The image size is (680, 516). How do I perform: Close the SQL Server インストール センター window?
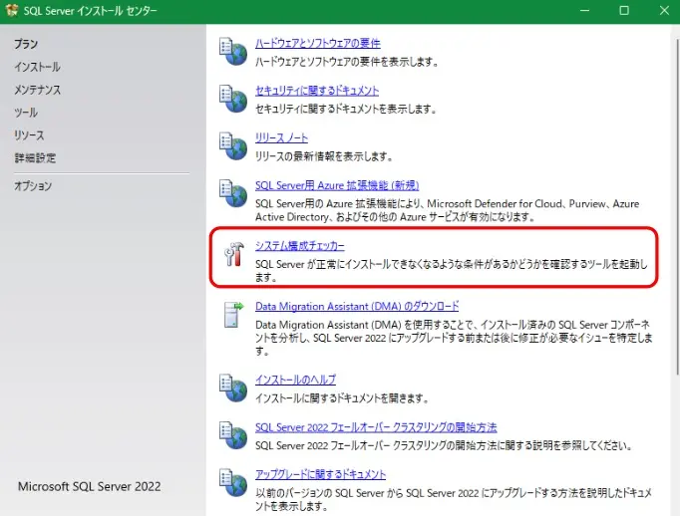(664, 10)
